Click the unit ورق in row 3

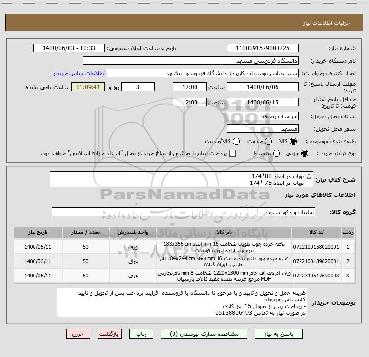(133, 276)
